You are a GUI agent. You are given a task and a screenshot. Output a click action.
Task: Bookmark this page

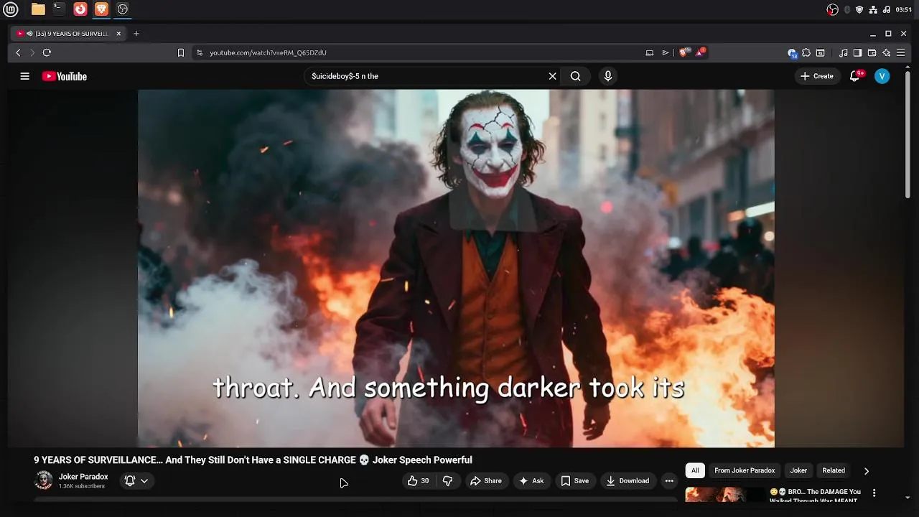tap(181, 52)
